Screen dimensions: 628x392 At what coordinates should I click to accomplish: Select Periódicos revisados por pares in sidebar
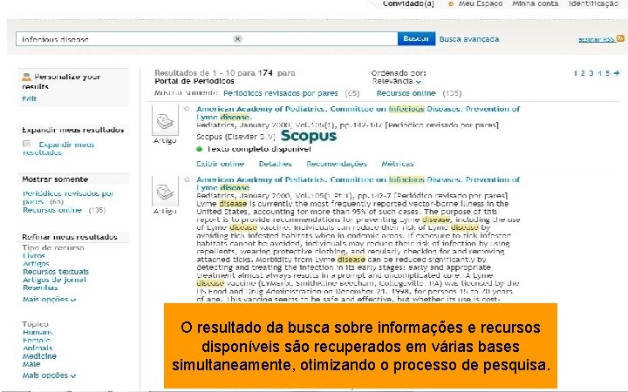68,197
